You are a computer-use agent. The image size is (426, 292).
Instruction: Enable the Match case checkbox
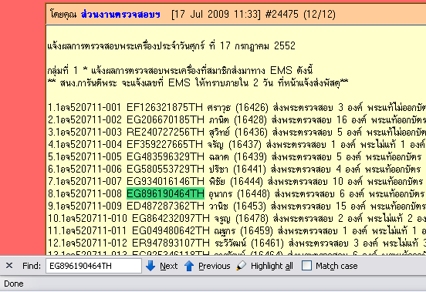pos(306,266)
